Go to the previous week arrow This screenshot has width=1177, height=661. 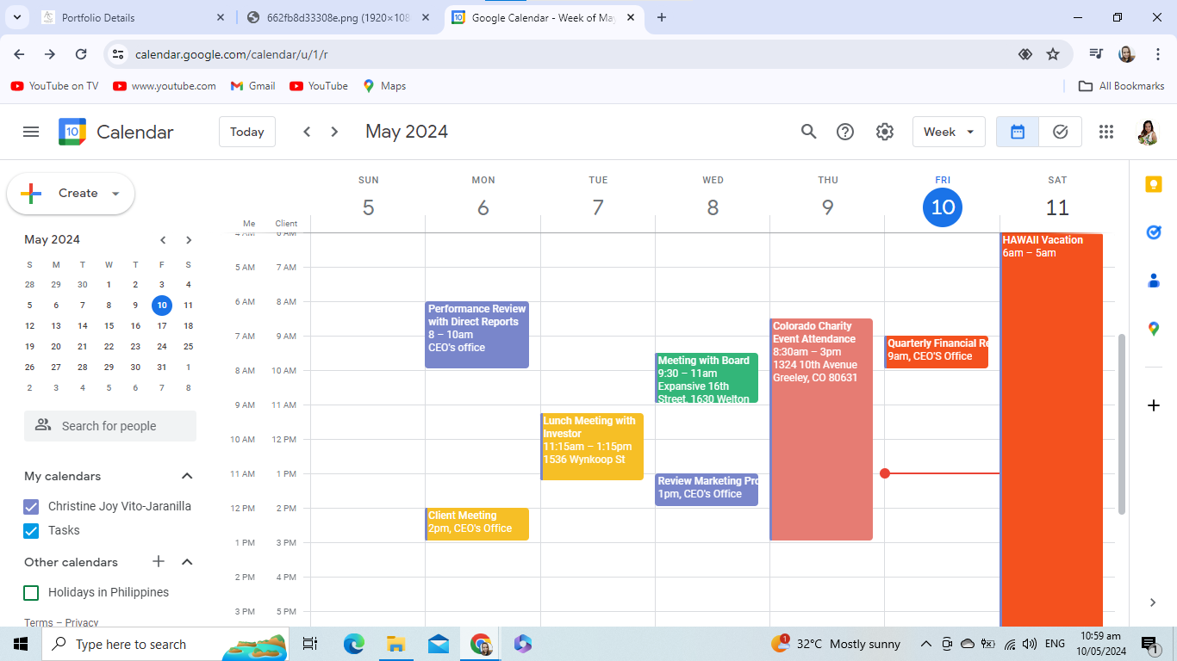pos(307,132)
